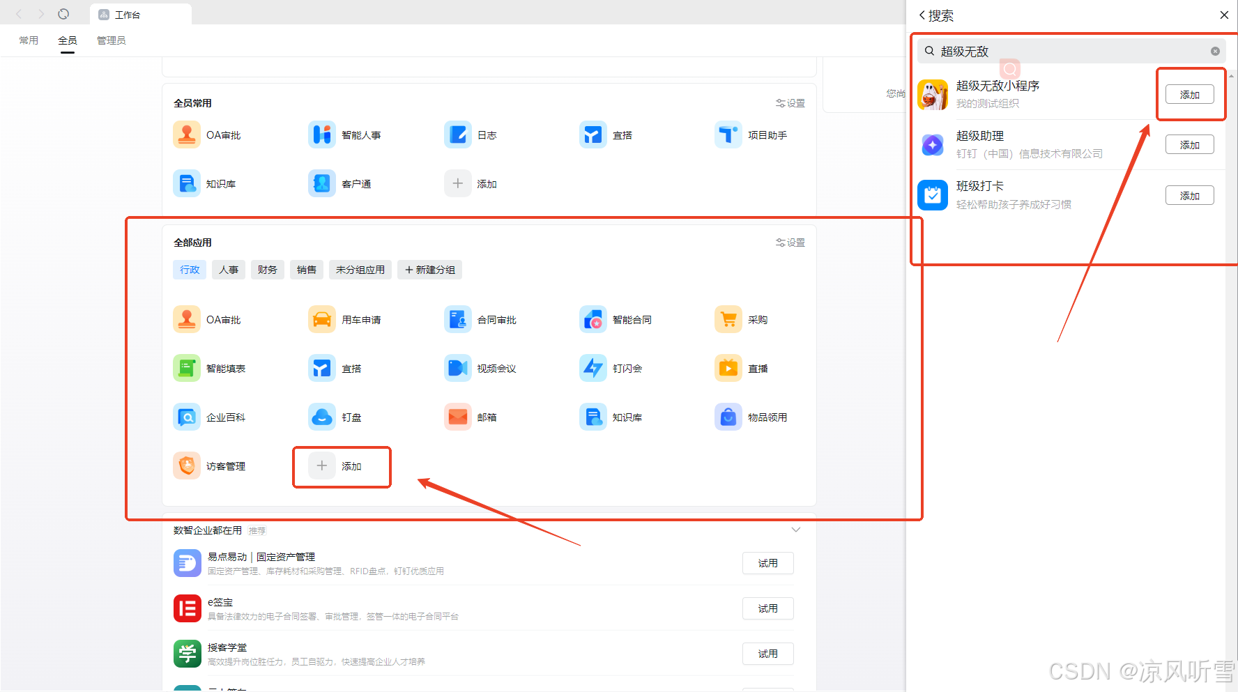Open 企业百科 app icon

point(186,417)
